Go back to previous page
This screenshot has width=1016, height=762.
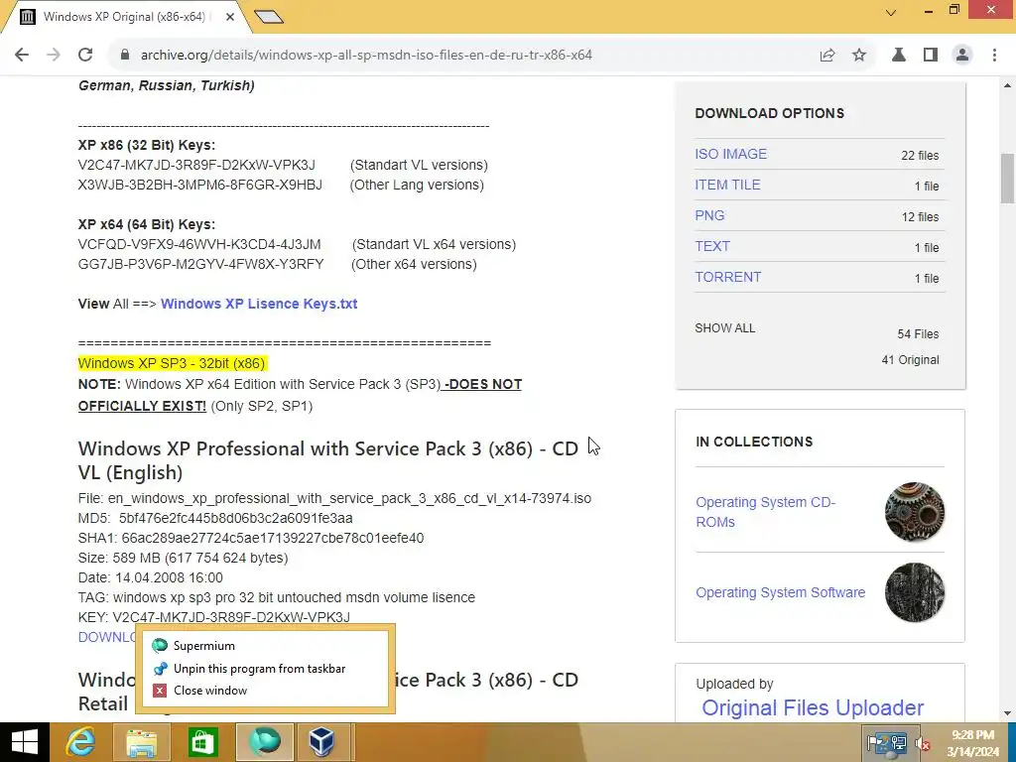[x=22, y=56]
